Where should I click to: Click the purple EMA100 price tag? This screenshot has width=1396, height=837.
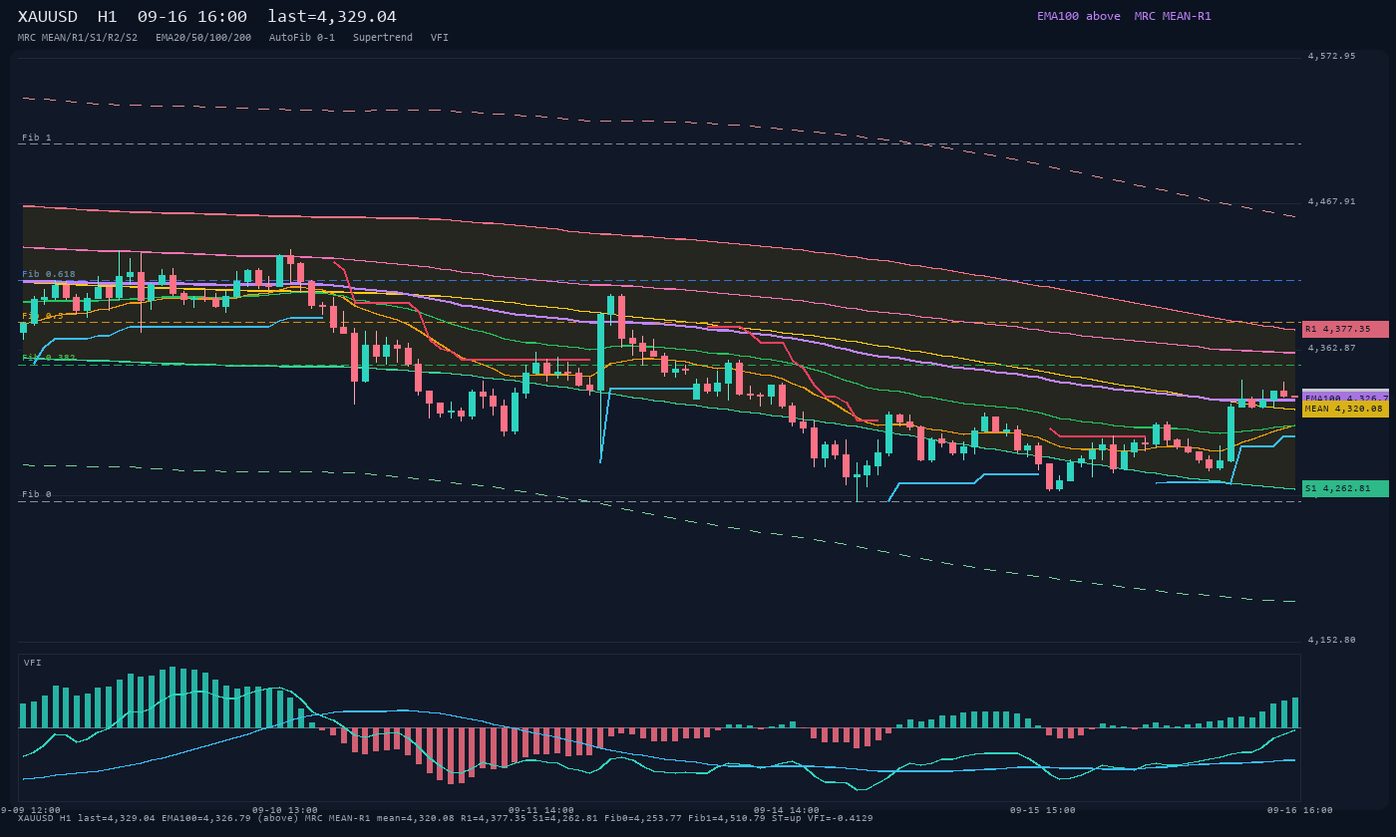pos(1345,398)
